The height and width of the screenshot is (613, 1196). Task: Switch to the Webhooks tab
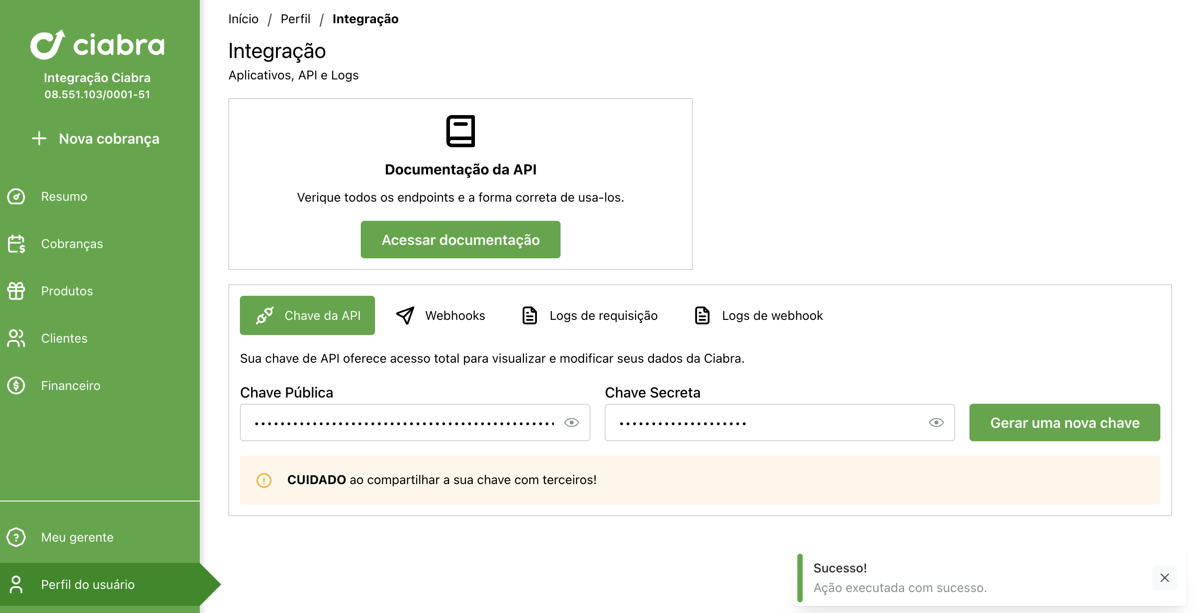tap(440, 315)
